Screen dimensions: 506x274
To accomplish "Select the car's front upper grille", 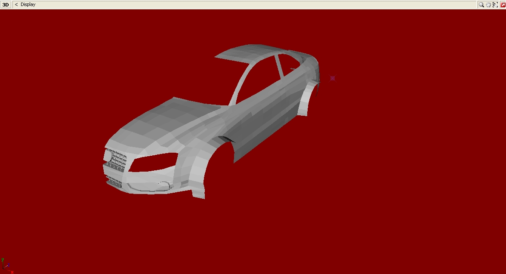I will (x=116, y=159).
